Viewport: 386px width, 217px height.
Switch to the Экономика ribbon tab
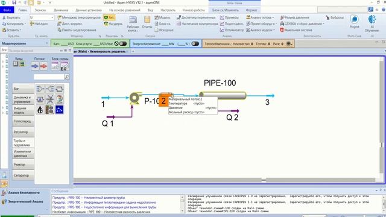40,10
